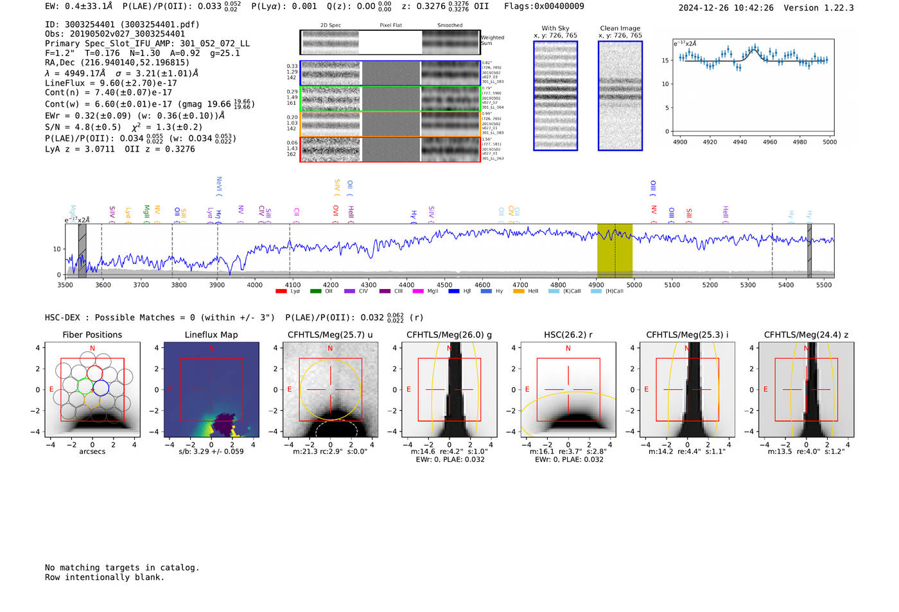The width and height of the screenshot is (899, 612).
Task: Click the yellow highlighted band in the spectrum
Action: (x=615, y=250)
